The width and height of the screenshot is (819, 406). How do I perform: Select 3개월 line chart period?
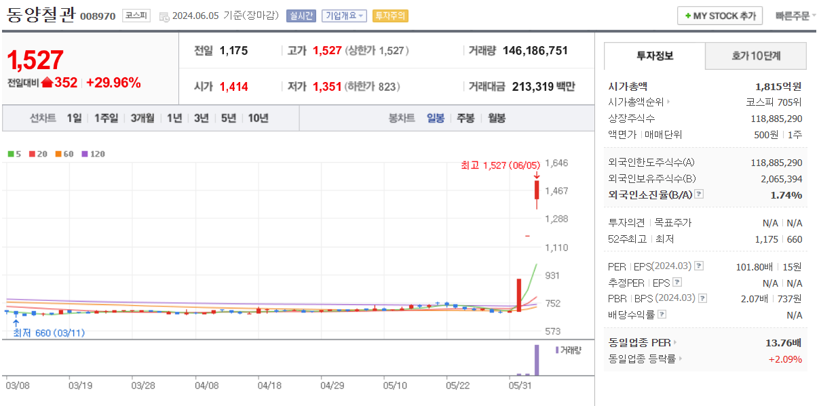142,118
